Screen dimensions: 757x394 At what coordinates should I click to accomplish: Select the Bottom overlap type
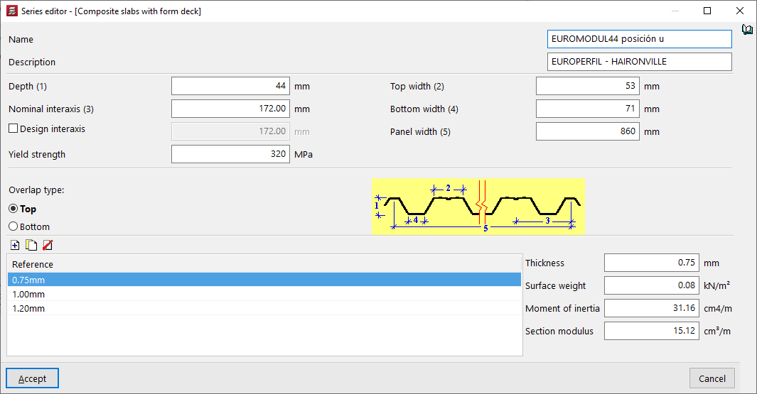(x=13, y=226)
